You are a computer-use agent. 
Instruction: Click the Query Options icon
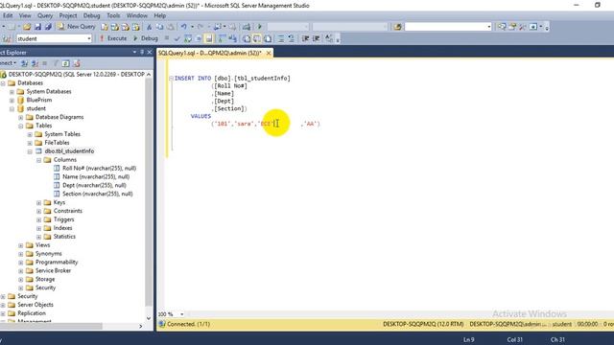[199, 38]
